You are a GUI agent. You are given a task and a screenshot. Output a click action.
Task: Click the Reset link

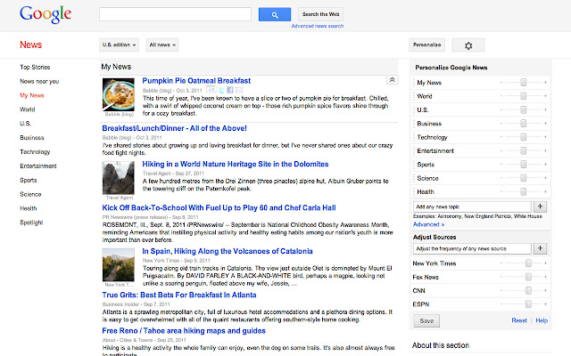pos(519,320)
